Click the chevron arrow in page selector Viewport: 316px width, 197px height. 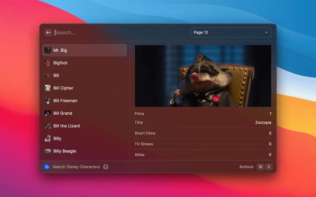(267, 33)
